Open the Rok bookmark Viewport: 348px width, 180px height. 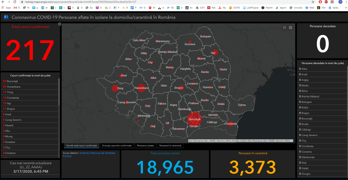point(211,8)
